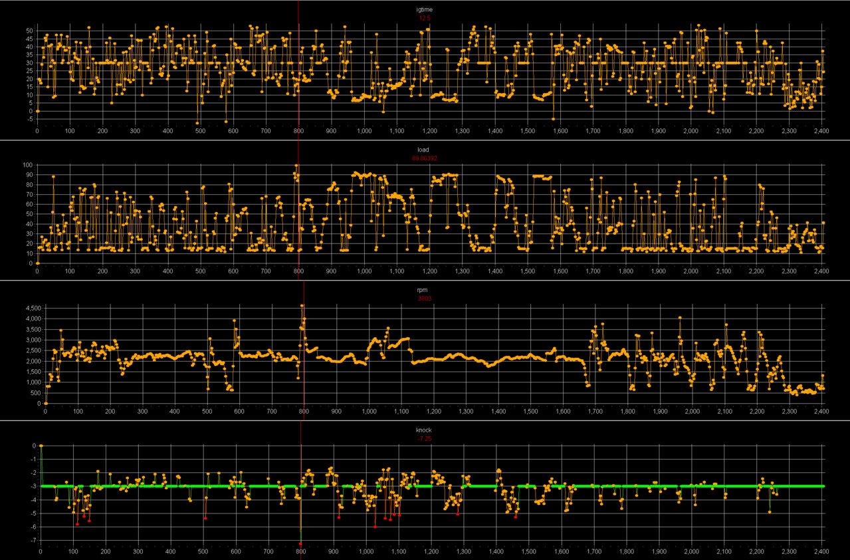The height and width of the screenshot is (560, 850).
Task: Click y-axis label 100 on load chart
Action: pos(27,165)
